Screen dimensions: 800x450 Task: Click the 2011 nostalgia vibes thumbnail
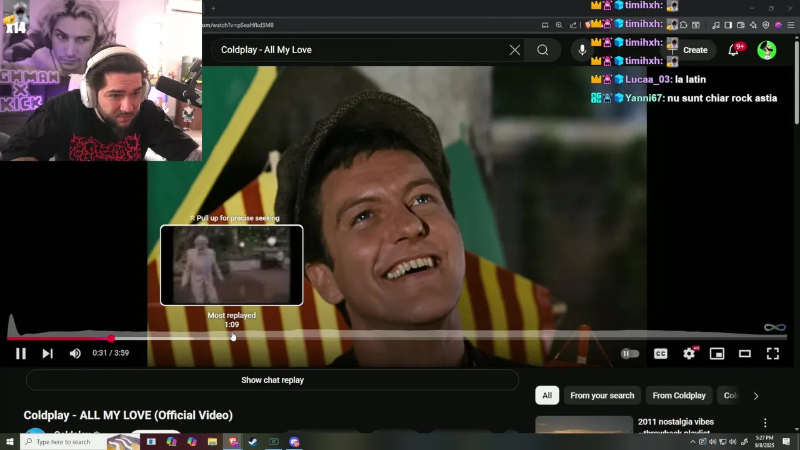click(x=584, y=424)
